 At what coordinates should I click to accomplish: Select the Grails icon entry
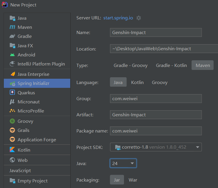click(x=12, y=130)
